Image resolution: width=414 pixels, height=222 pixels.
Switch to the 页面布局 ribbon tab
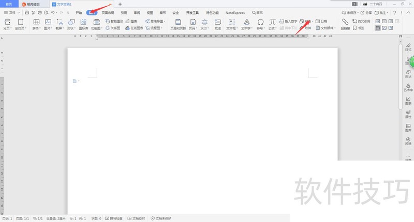pos(108,12)
